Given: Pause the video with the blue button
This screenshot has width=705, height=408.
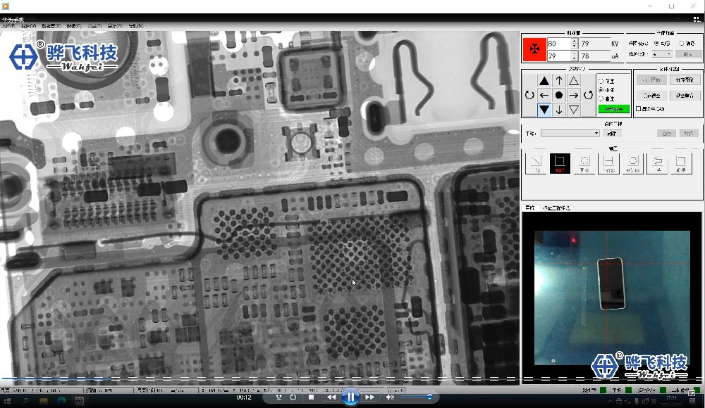Looking at the screenshot, I should pyautogui.click(x=350, y=397).
